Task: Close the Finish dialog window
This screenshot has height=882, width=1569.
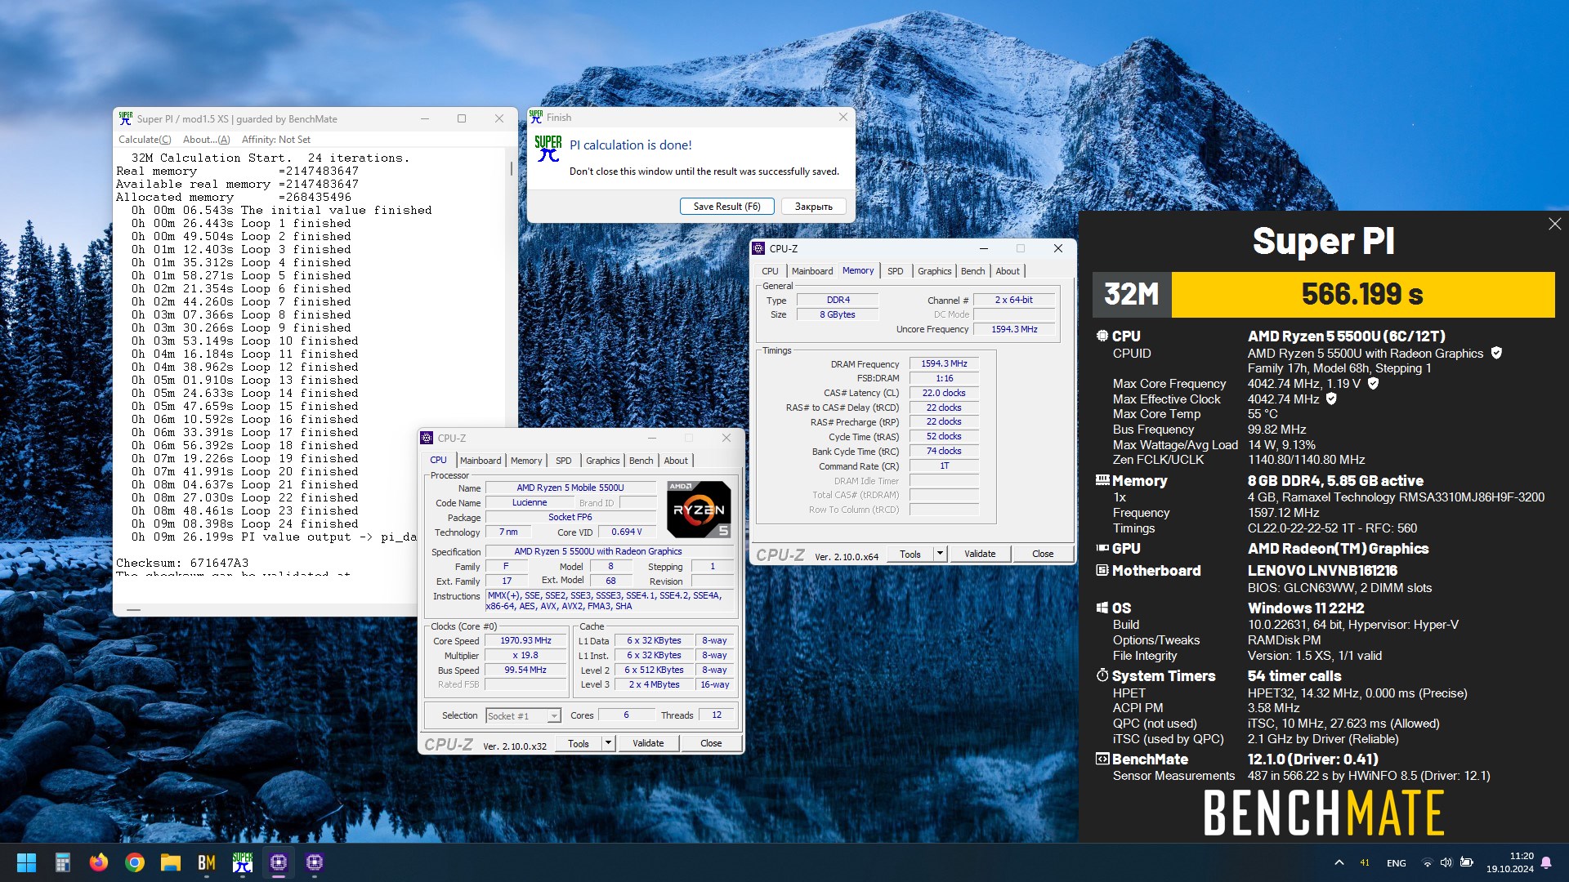Action: click(843, 118)
